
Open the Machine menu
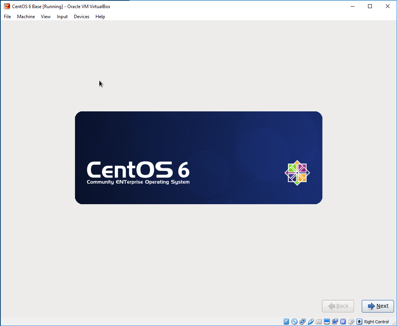[x=26, y=17]
